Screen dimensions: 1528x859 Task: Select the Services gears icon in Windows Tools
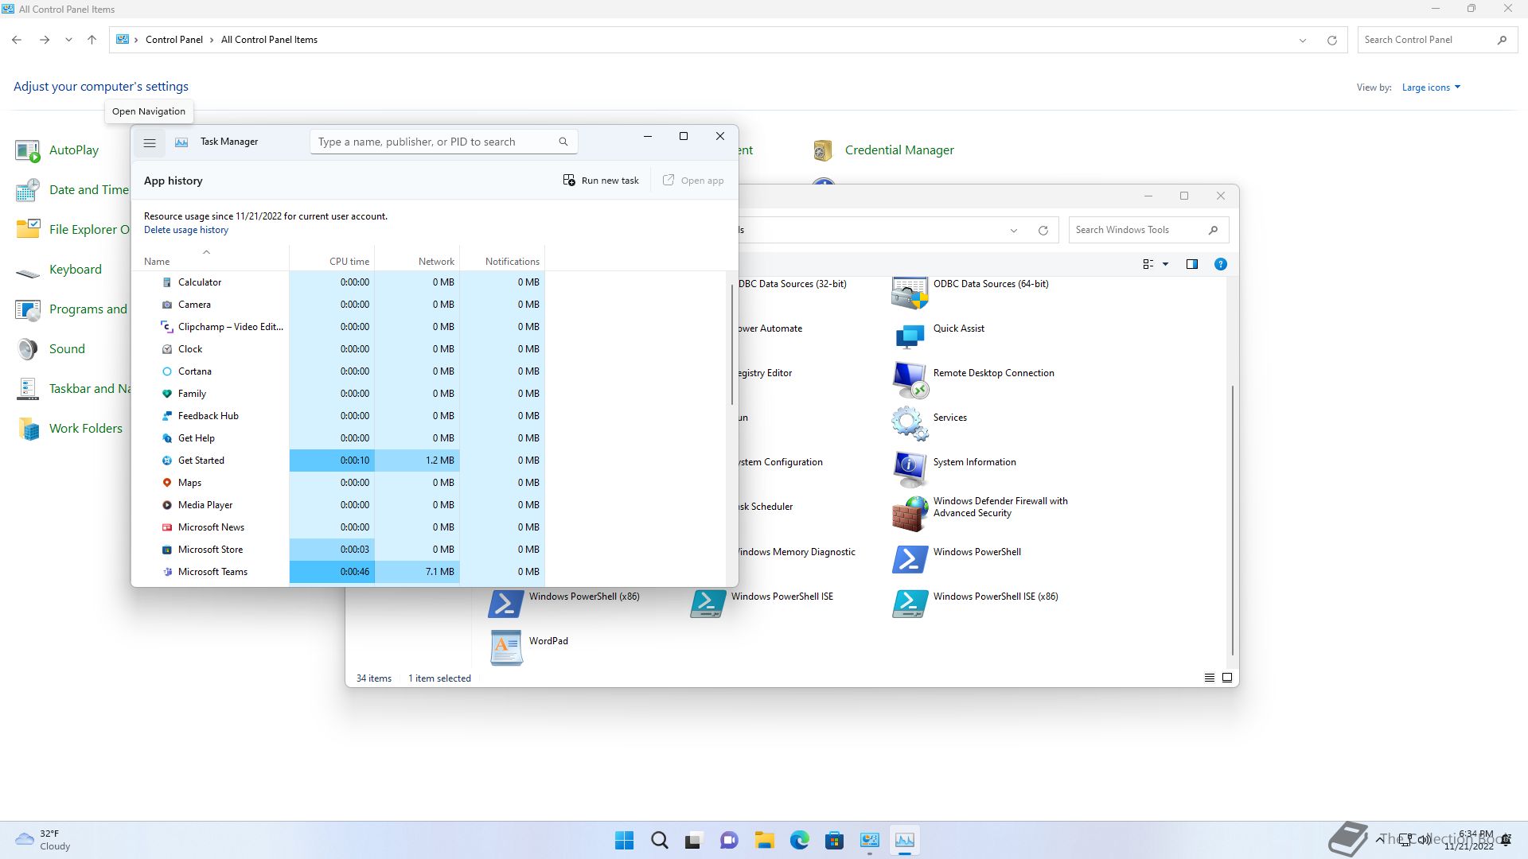point(910,424)
